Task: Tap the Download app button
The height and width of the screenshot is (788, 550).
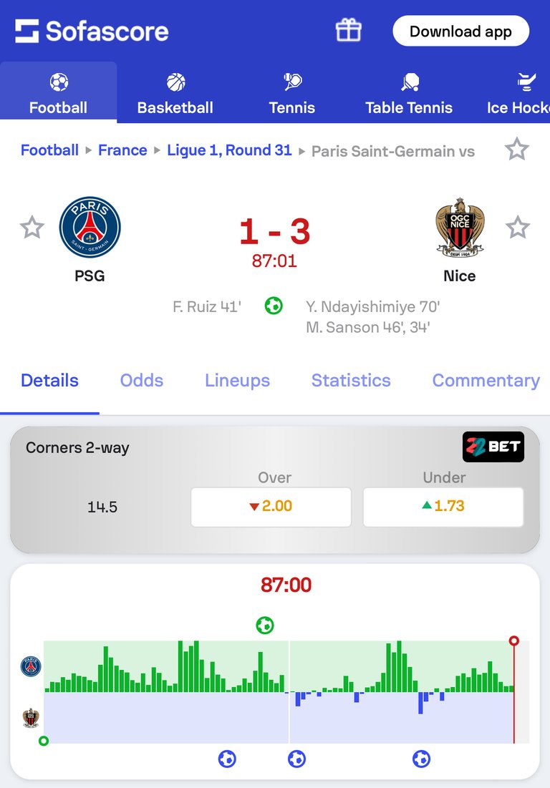Action: tap(461, 31)
